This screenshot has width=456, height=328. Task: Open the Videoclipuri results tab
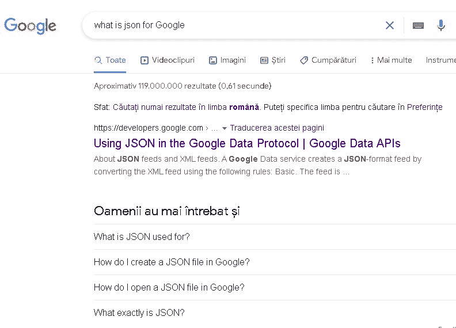click(168, 60)
